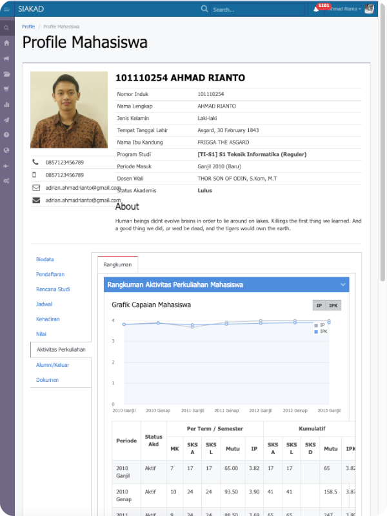The height and width of the screenshot is (516, 387).
Task: Open the shopping cart sidebar icon
Action: [x=6, y=89]
